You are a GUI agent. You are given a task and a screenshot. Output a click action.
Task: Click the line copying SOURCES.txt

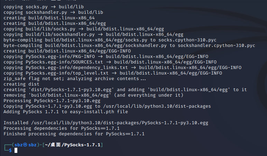[110, 62]
